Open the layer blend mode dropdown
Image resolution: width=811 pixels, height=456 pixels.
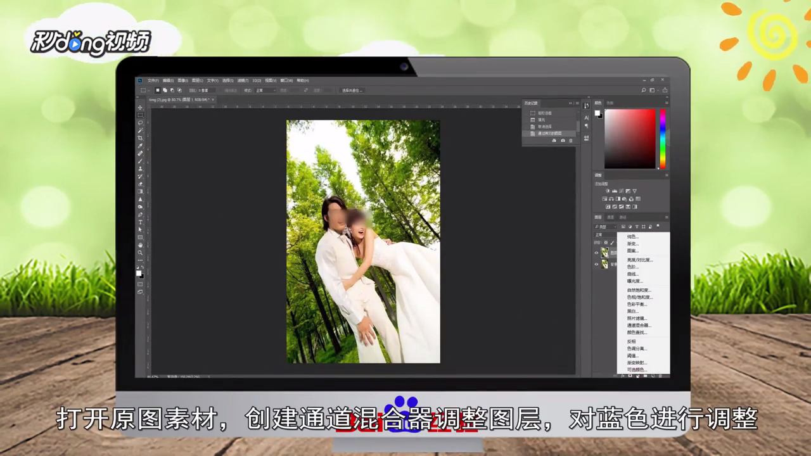pos(606,235)
